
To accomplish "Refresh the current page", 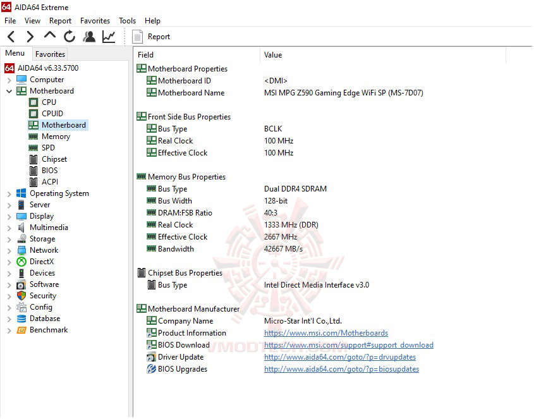I will (70, 37).
